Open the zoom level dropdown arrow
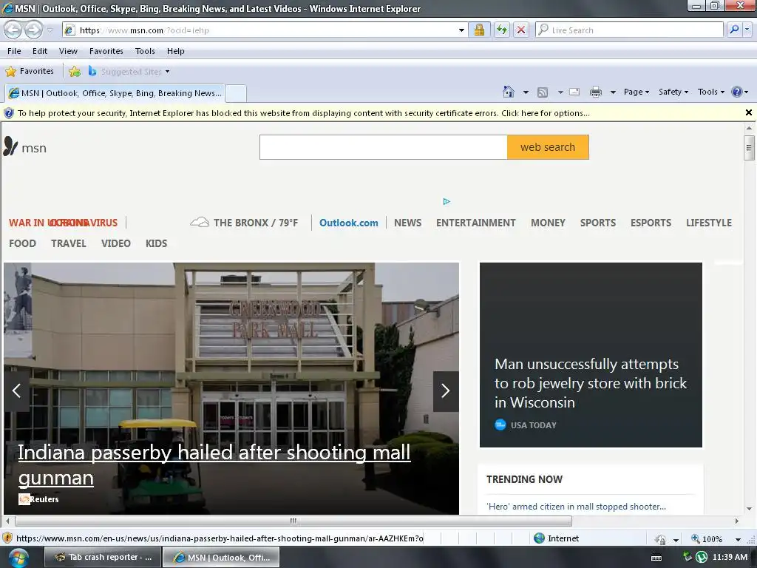This screenshot has height=568, width=757. coord(738,539)
